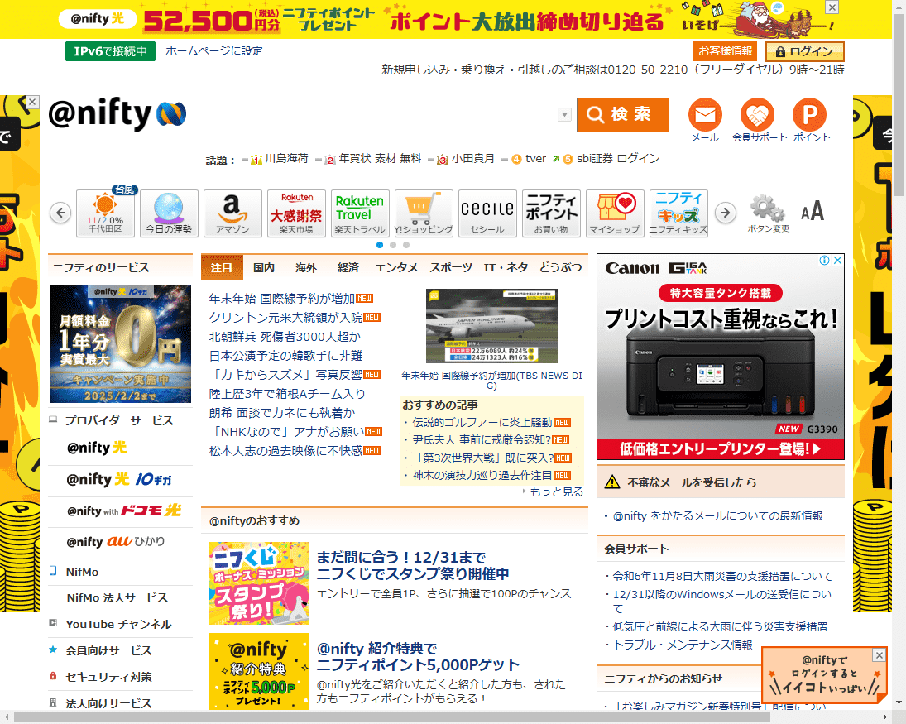Click ホームページに設定 link
Image resolution: width=906 pixels, height=724 pixels.
pos(213,50)
